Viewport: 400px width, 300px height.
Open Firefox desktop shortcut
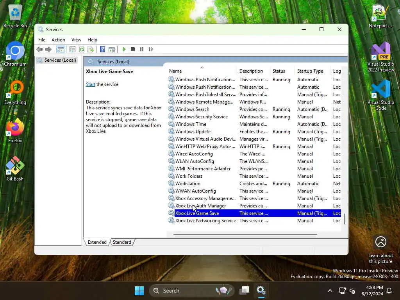tap(15, 130)
